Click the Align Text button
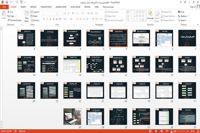This screenshot has height=133, width=200. [110, 16]
